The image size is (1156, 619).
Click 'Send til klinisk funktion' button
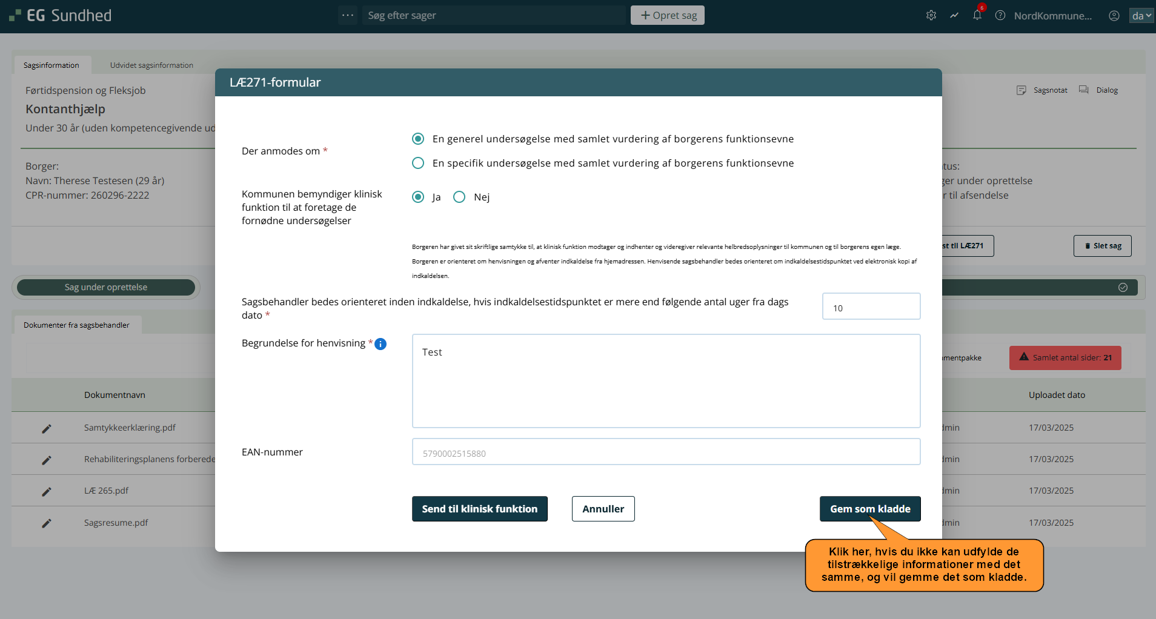tap(479, 509)
